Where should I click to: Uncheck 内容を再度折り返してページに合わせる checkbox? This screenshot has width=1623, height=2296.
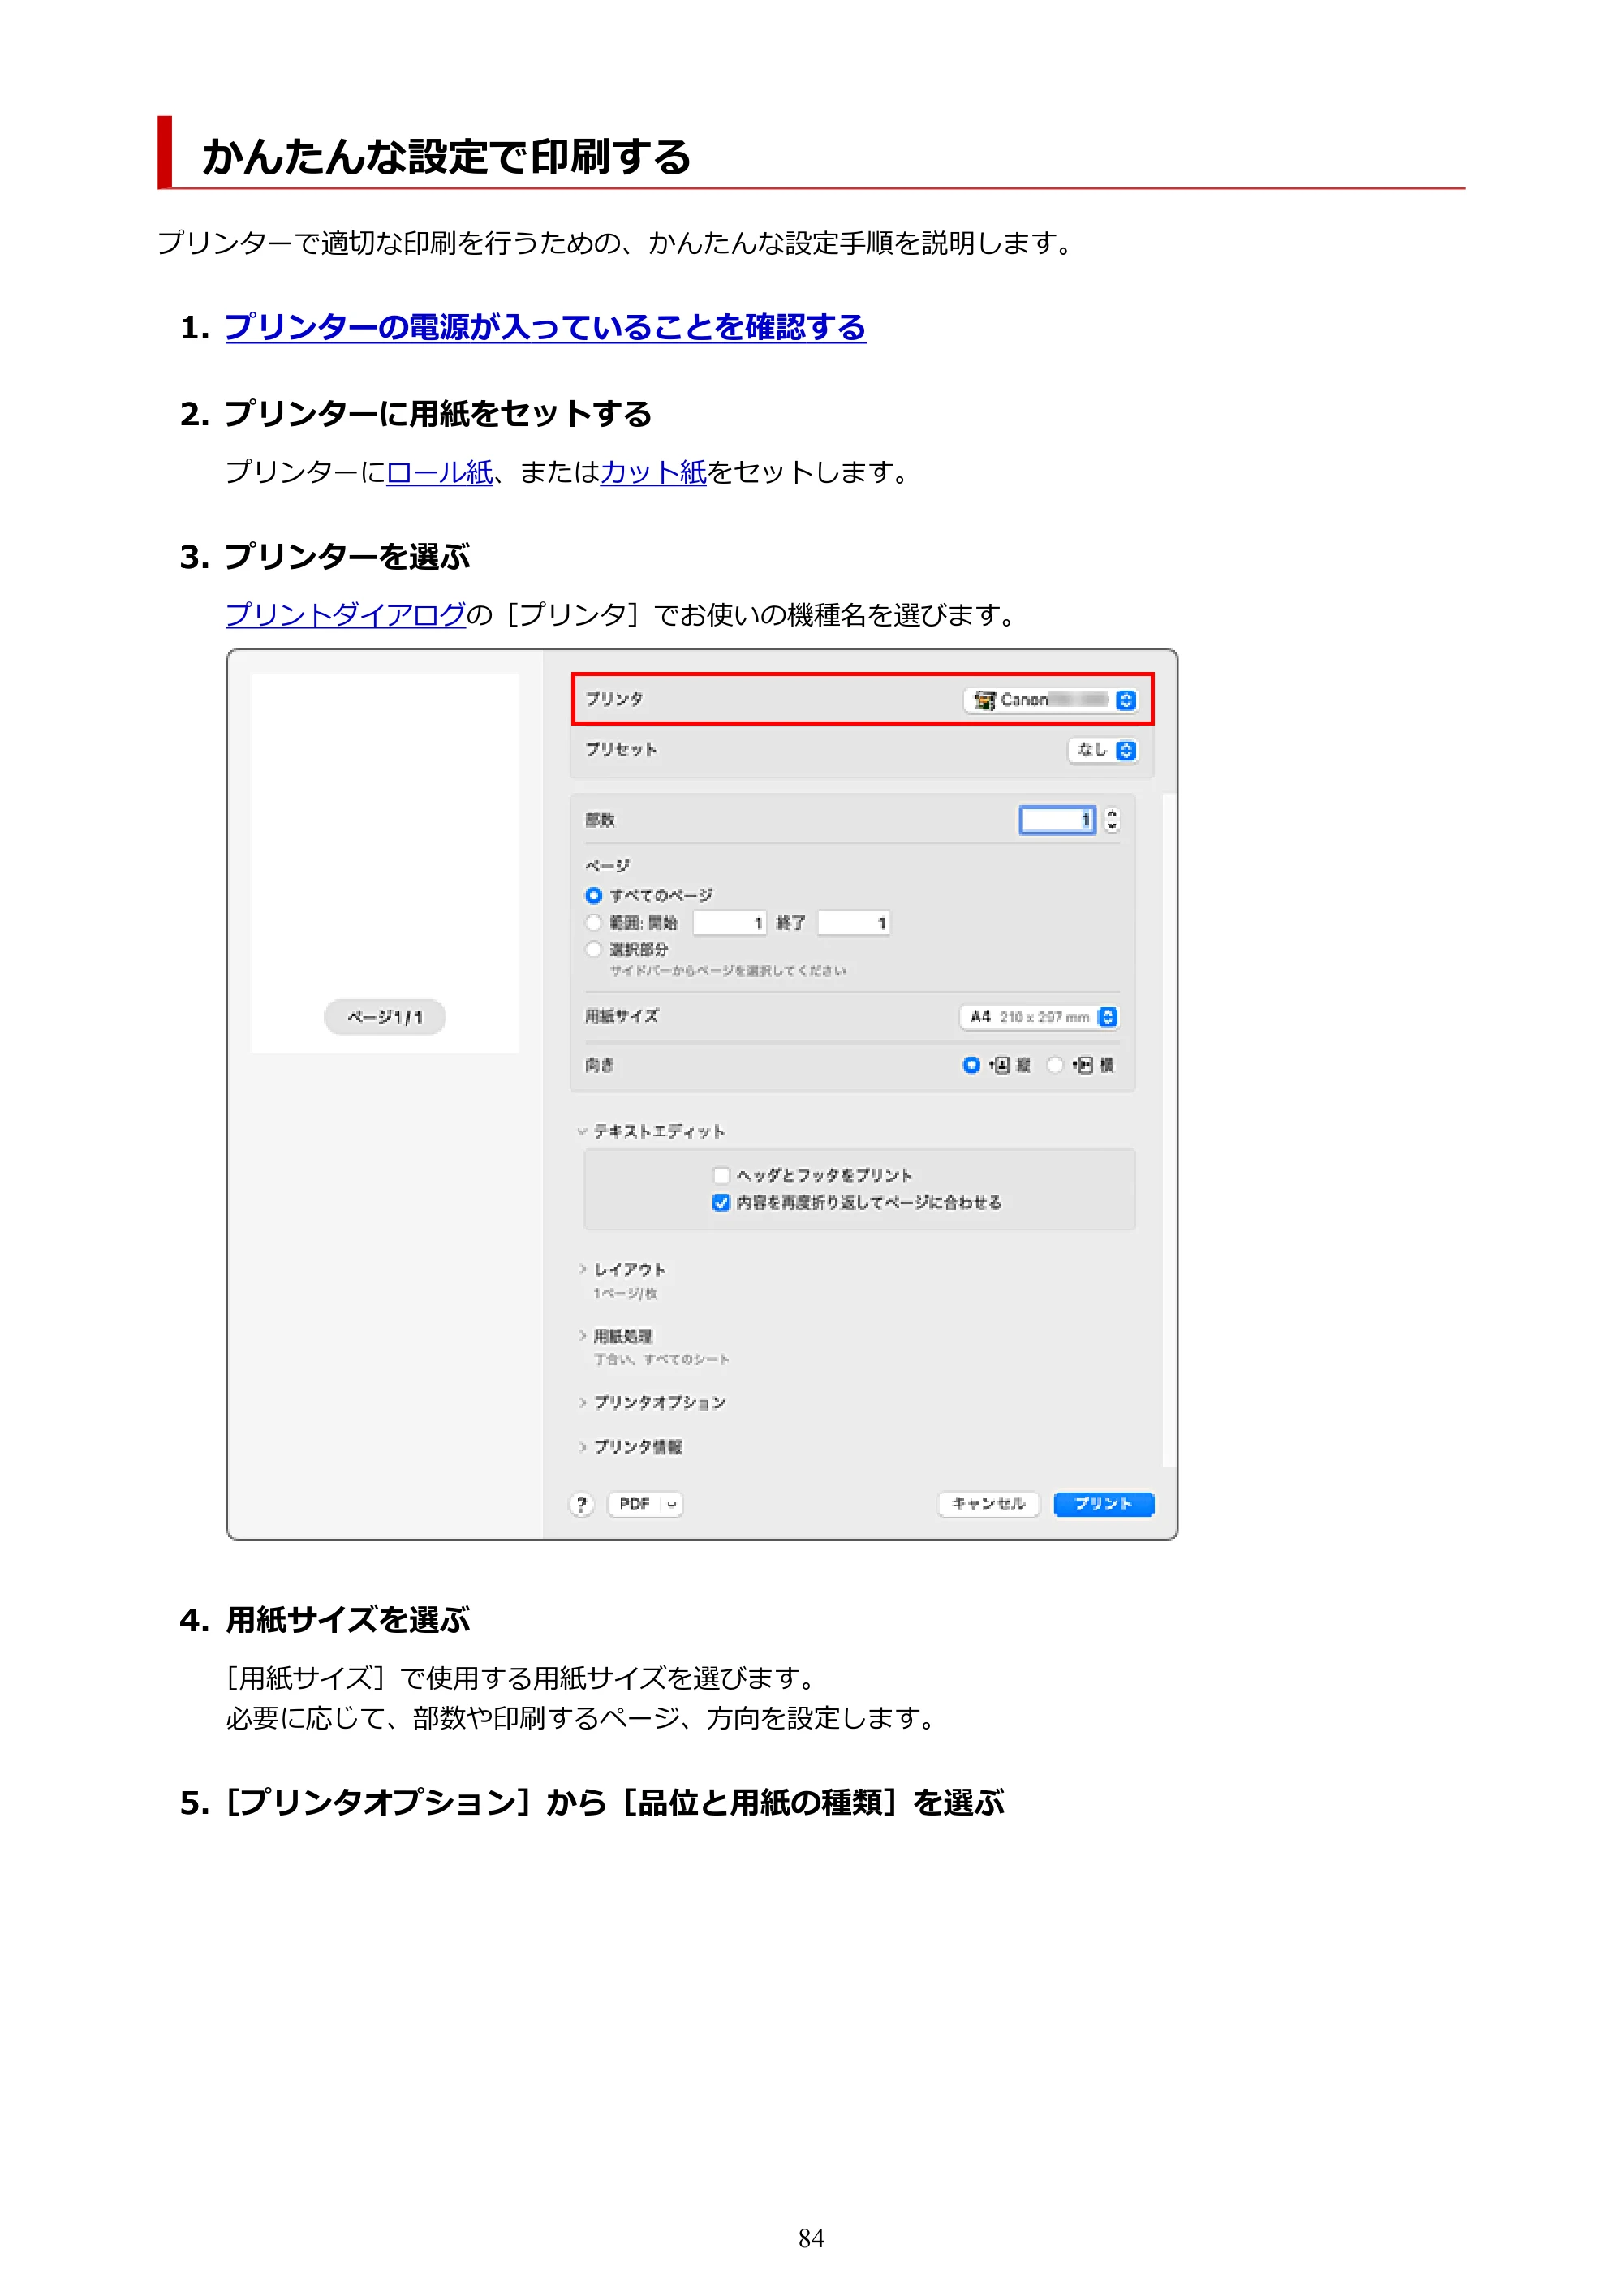click(721, 1202)
